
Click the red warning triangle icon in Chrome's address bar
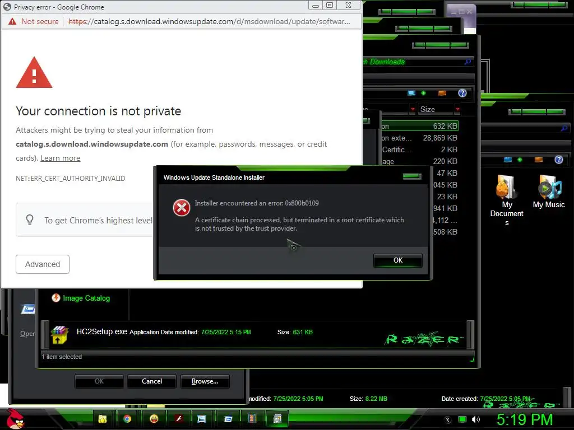click(x=12, y=22)
